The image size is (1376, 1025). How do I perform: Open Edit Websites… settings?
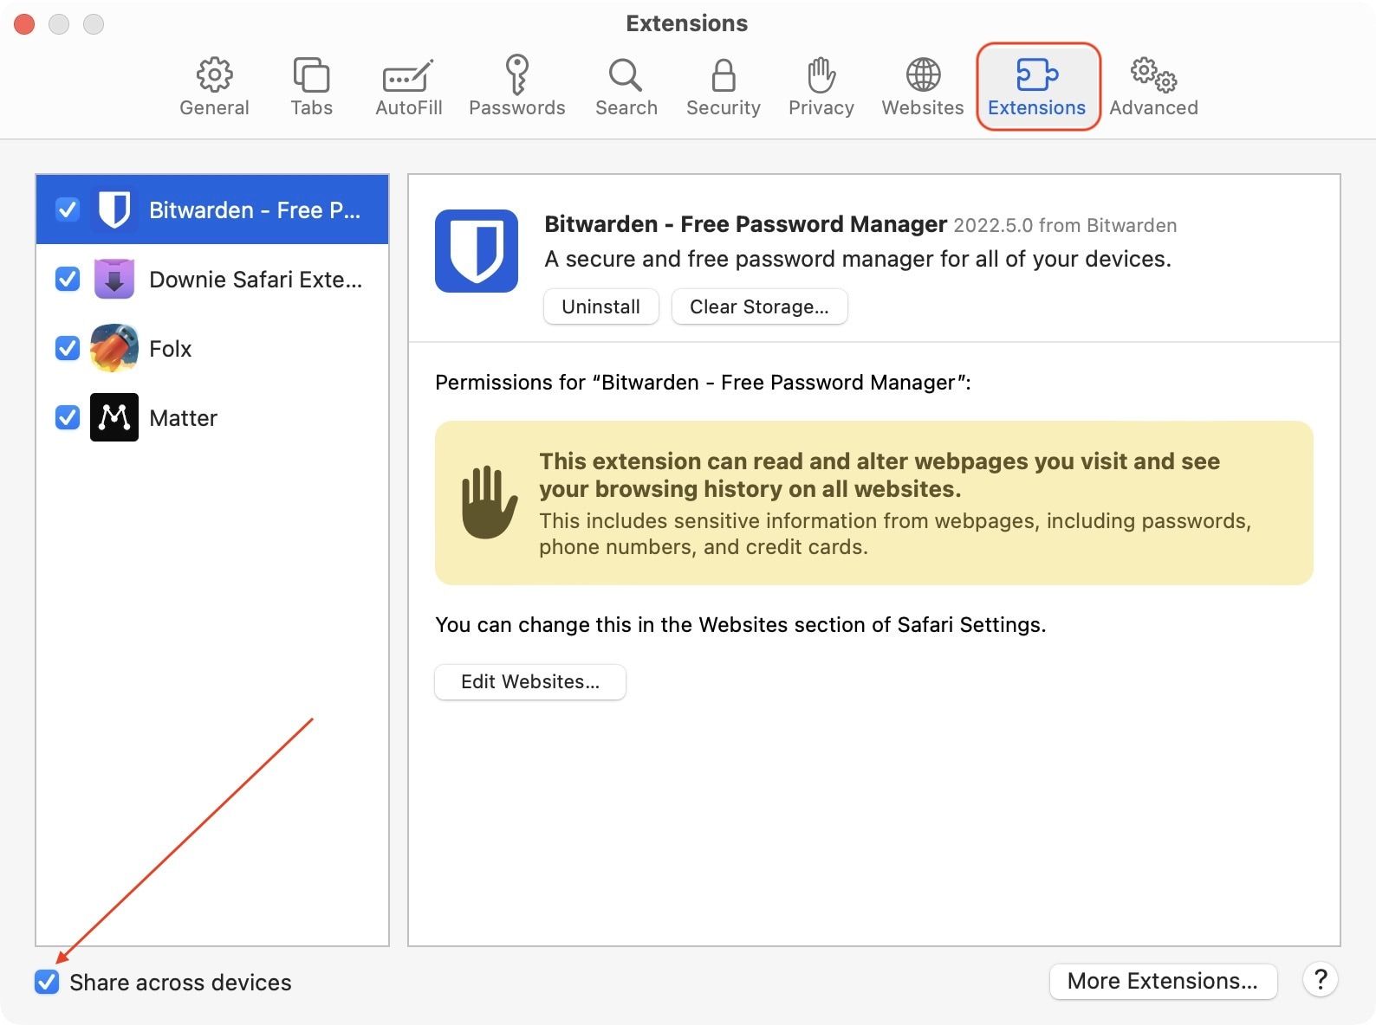529,682
